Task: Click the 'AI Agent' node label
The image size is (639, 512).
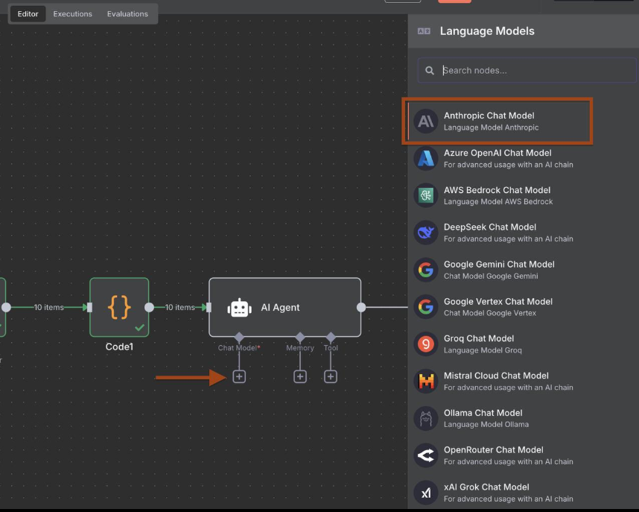Action: click(280, 307)
